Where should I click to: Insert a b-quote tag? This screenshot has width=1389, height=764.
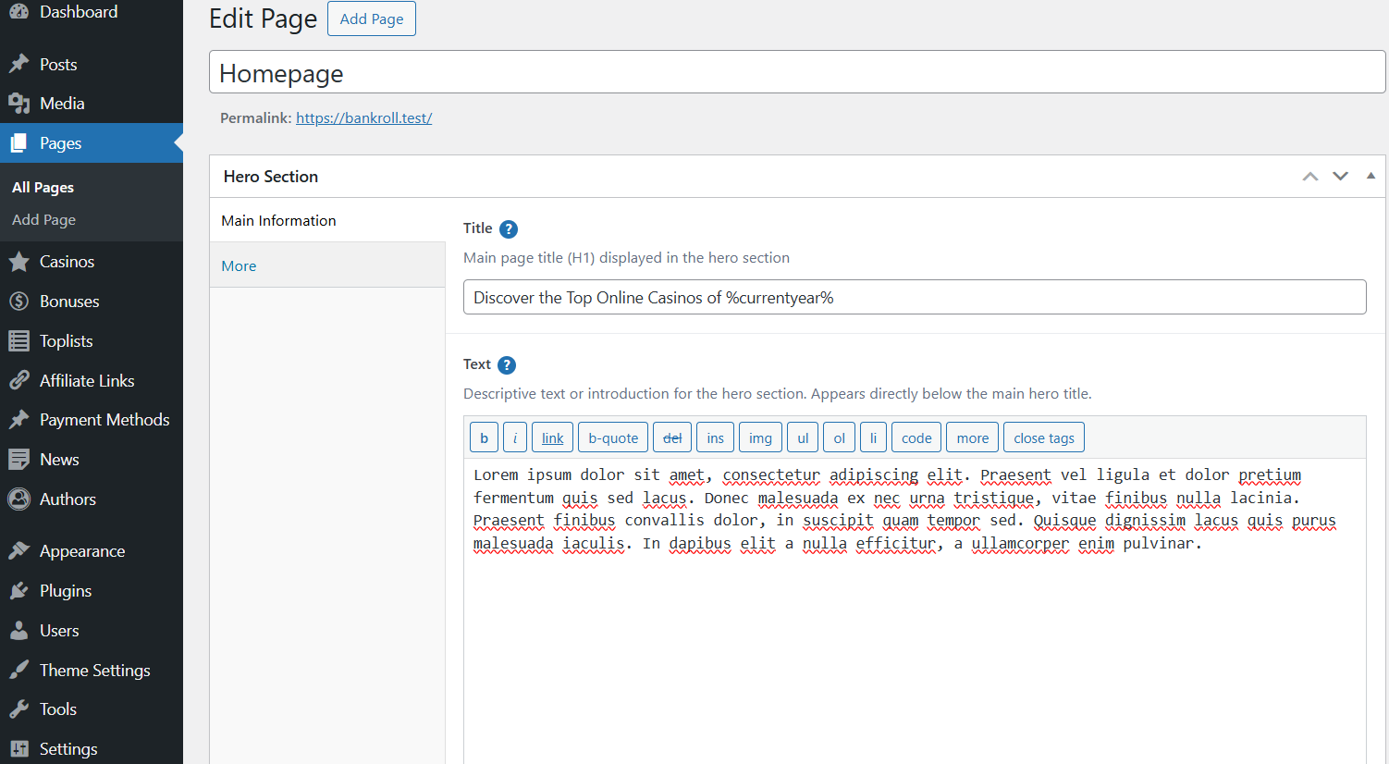(613, 437)
